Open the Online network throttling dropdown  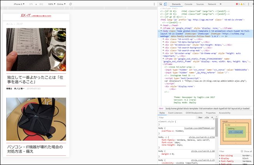(x=61, y=4)
